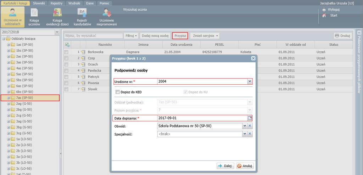Clear the Specjalność field with X
This screenshot has height=175, width=363.
(250, 134)
